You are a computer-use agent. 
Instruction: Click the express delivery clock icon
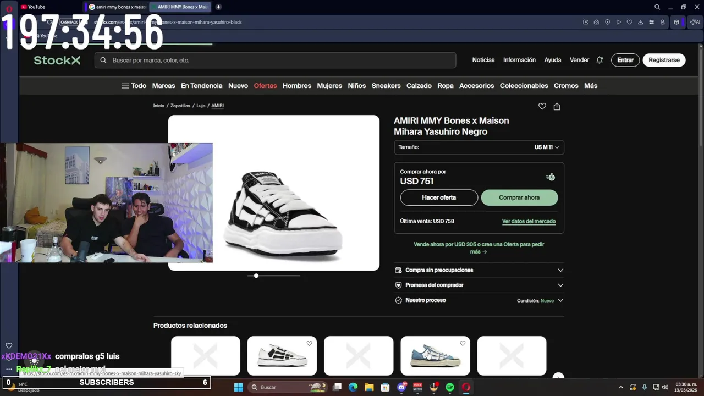[x=551, y=177]
